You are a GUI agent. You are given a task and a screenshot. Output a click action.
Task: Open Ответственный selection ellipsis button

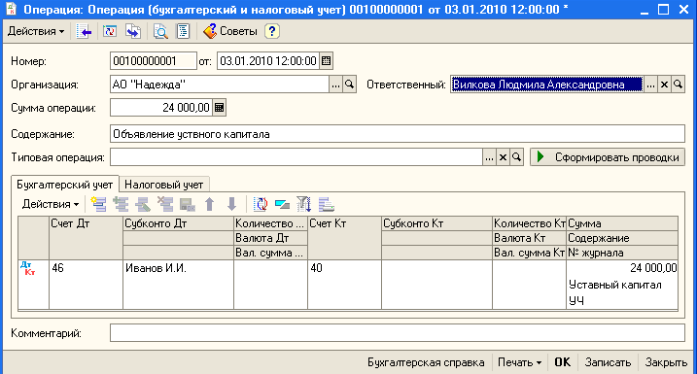click(x=650, y=85)
